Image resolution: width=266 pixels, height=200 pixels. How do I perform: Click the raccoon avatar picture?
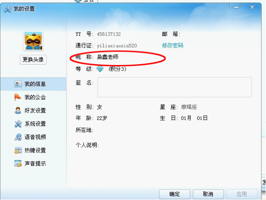click(33, 41)
